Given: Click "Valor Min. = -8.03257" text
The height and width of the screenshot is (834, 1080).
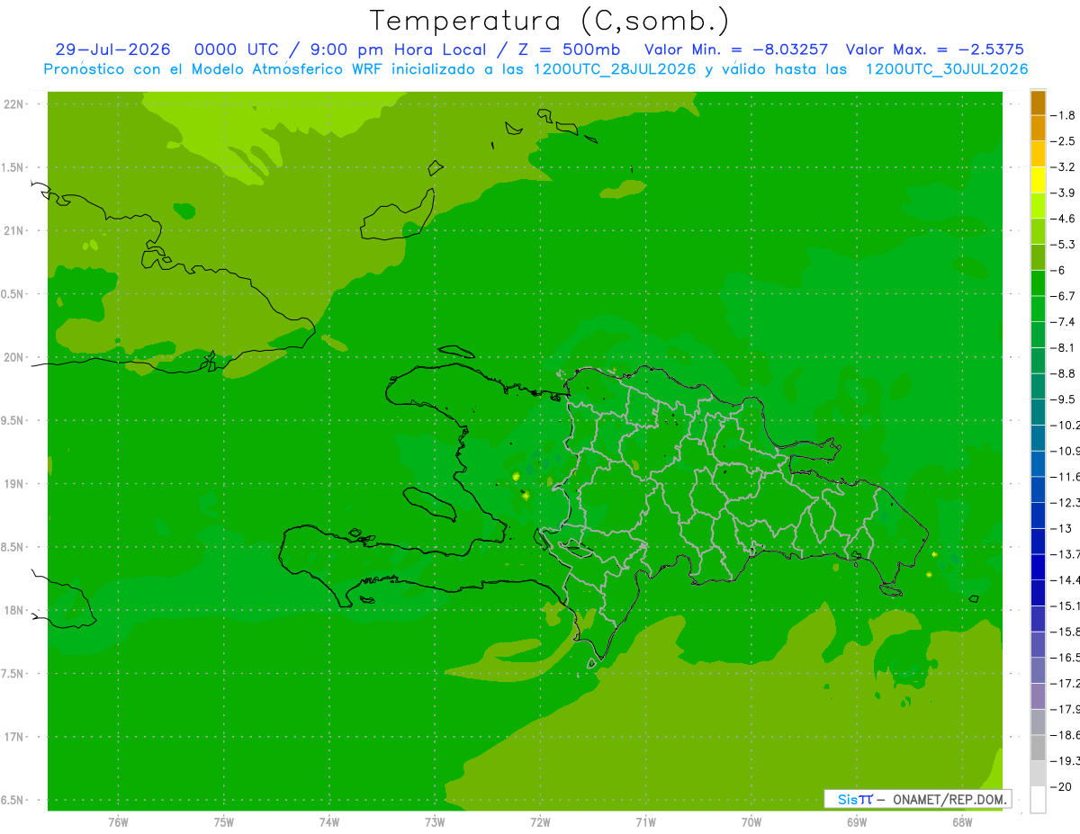Looking at the screenshot, I should pyautogui.click(x=737, y=49).
